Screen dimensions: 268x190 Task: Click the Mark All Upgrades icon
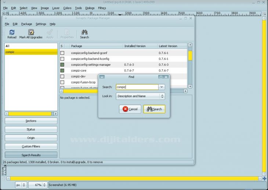tap(31, 32)
